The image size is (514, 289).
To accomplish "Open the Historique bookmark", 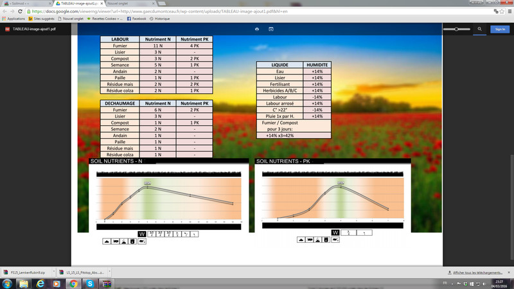I will click(161, 19).
